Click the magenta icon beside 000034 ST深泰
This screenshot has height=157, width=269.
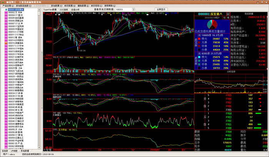click(x=6, y=93)
